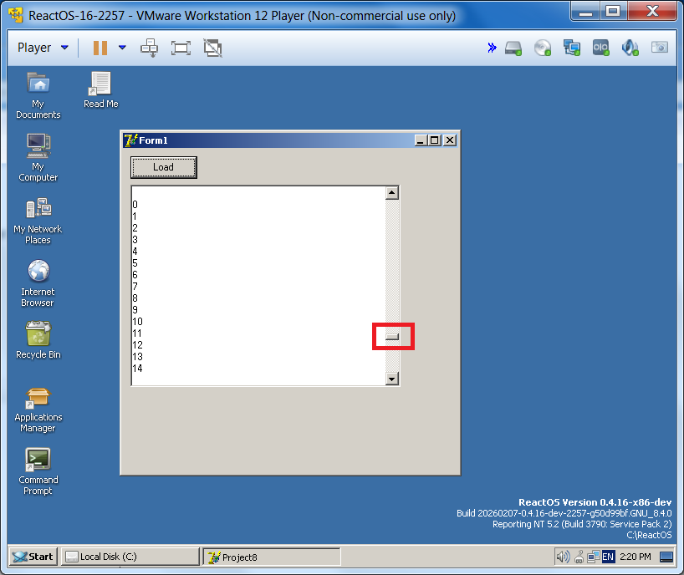
Task: Launch the Internet Browser icon
Action: point(38,272)
